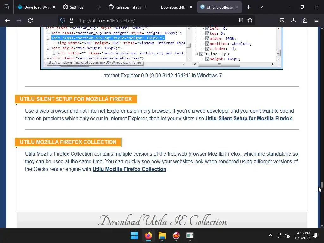This screenshot has width=324, height=243.
Task: Click CSS pane horizontal scrollbar thumb
Action: pos(219,65)
